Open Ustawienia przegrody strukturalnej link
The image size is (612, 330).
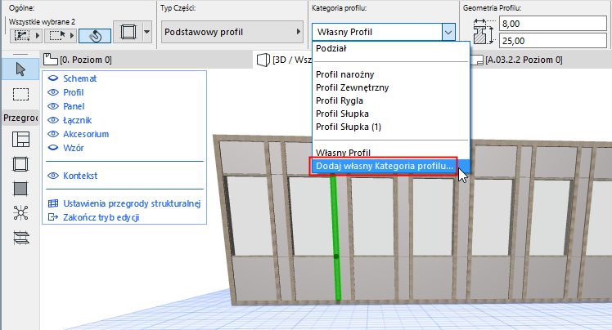132,203
